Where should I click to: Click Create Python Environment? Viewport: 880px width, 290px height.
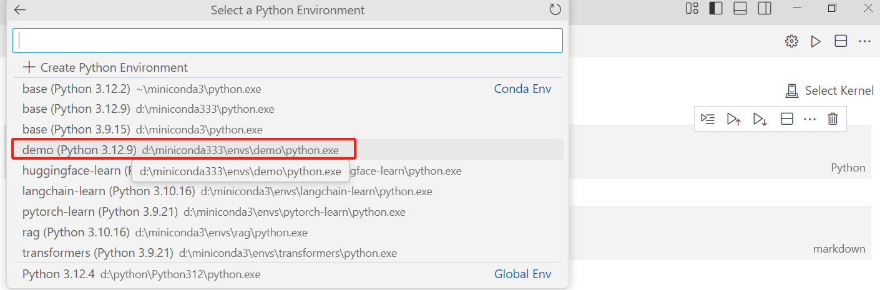pyautogui.click(x=105, y=67)
